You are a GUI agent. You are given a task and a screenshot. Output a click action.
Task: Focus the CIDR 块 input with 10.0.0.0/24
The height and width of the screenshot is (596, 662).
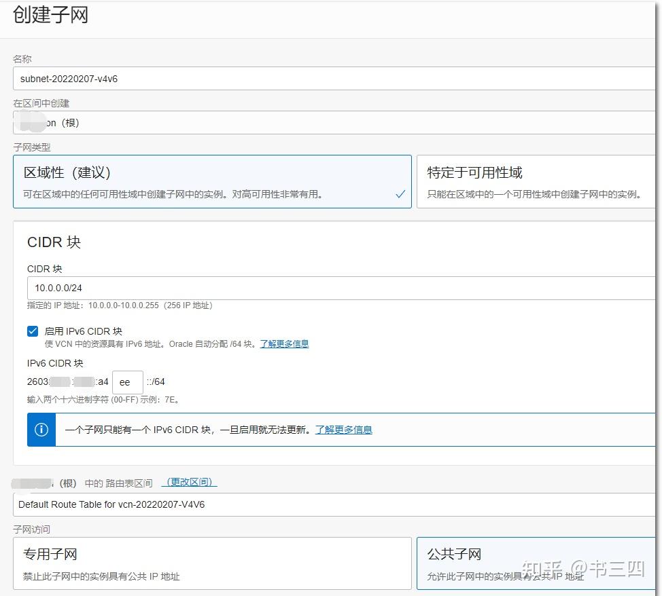point(340,288)
